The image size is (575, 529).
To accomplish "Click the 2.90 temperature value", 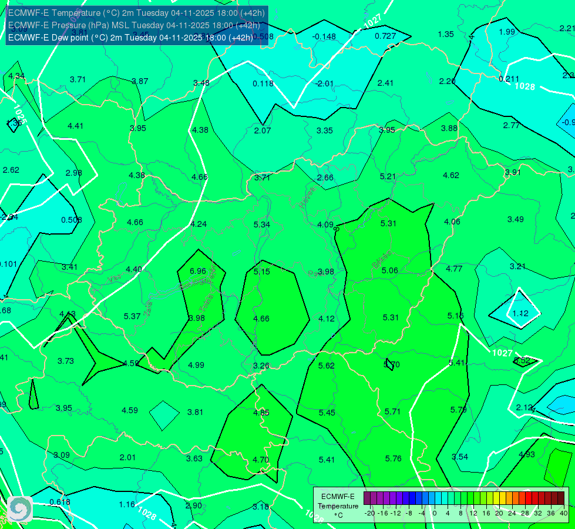I will coord(194,505).
